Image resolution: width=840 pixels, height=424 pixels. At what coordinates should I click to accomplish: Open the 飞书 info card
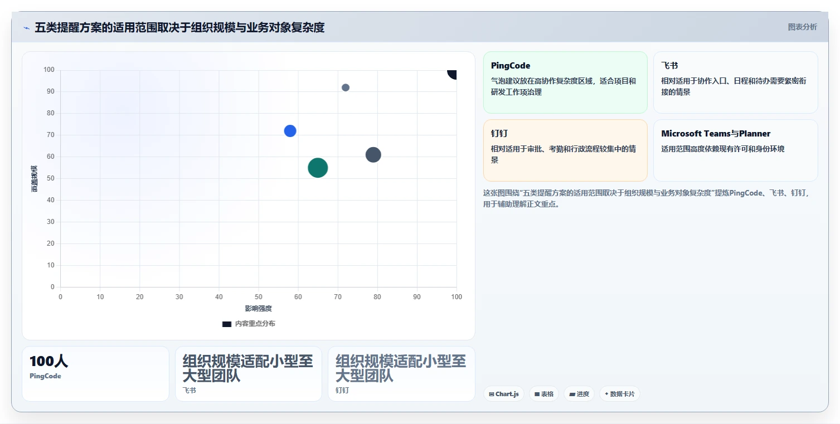[735, 82]
